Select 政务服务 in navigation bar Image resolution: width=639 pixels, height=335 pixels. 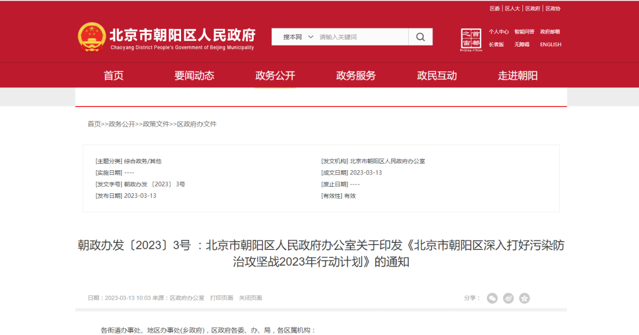pos(356,76)
